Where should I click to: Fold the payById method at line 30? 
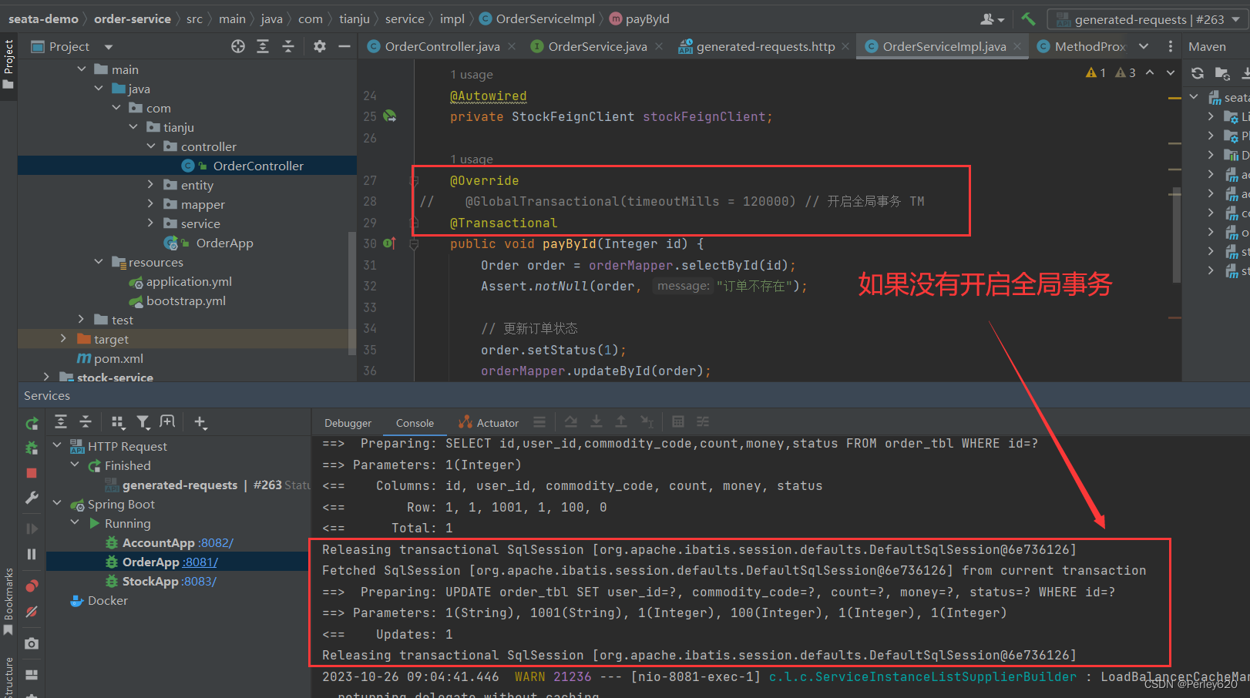[414, 244]
